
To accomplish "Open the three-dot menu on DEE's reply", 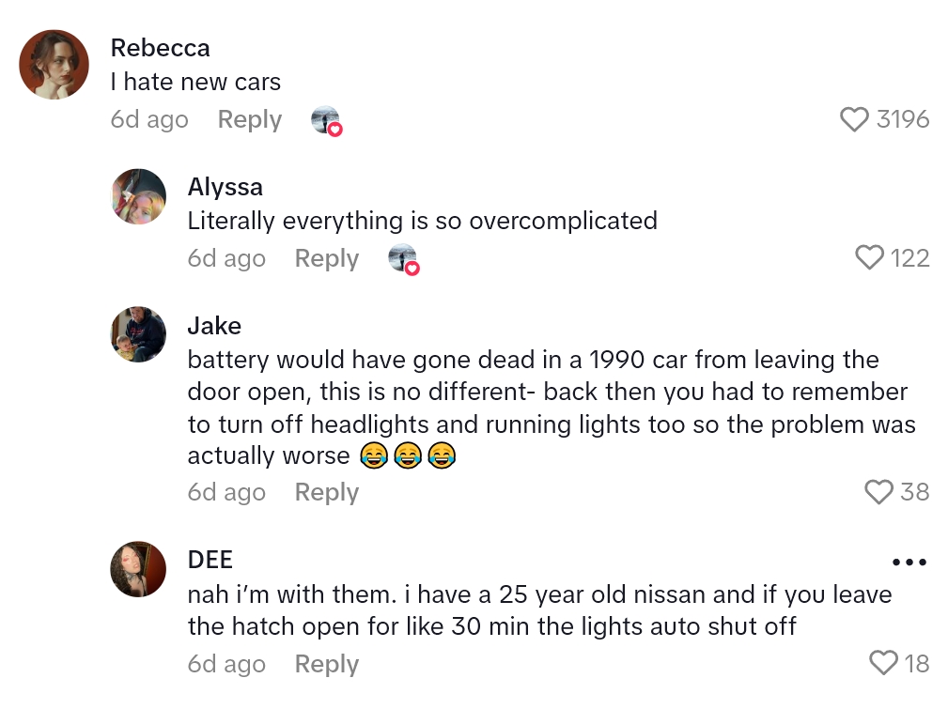I will (x=909, y=563).
